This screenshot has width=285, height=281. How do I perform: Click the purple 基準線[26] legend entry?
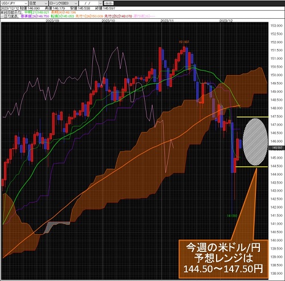click(35, 16)
